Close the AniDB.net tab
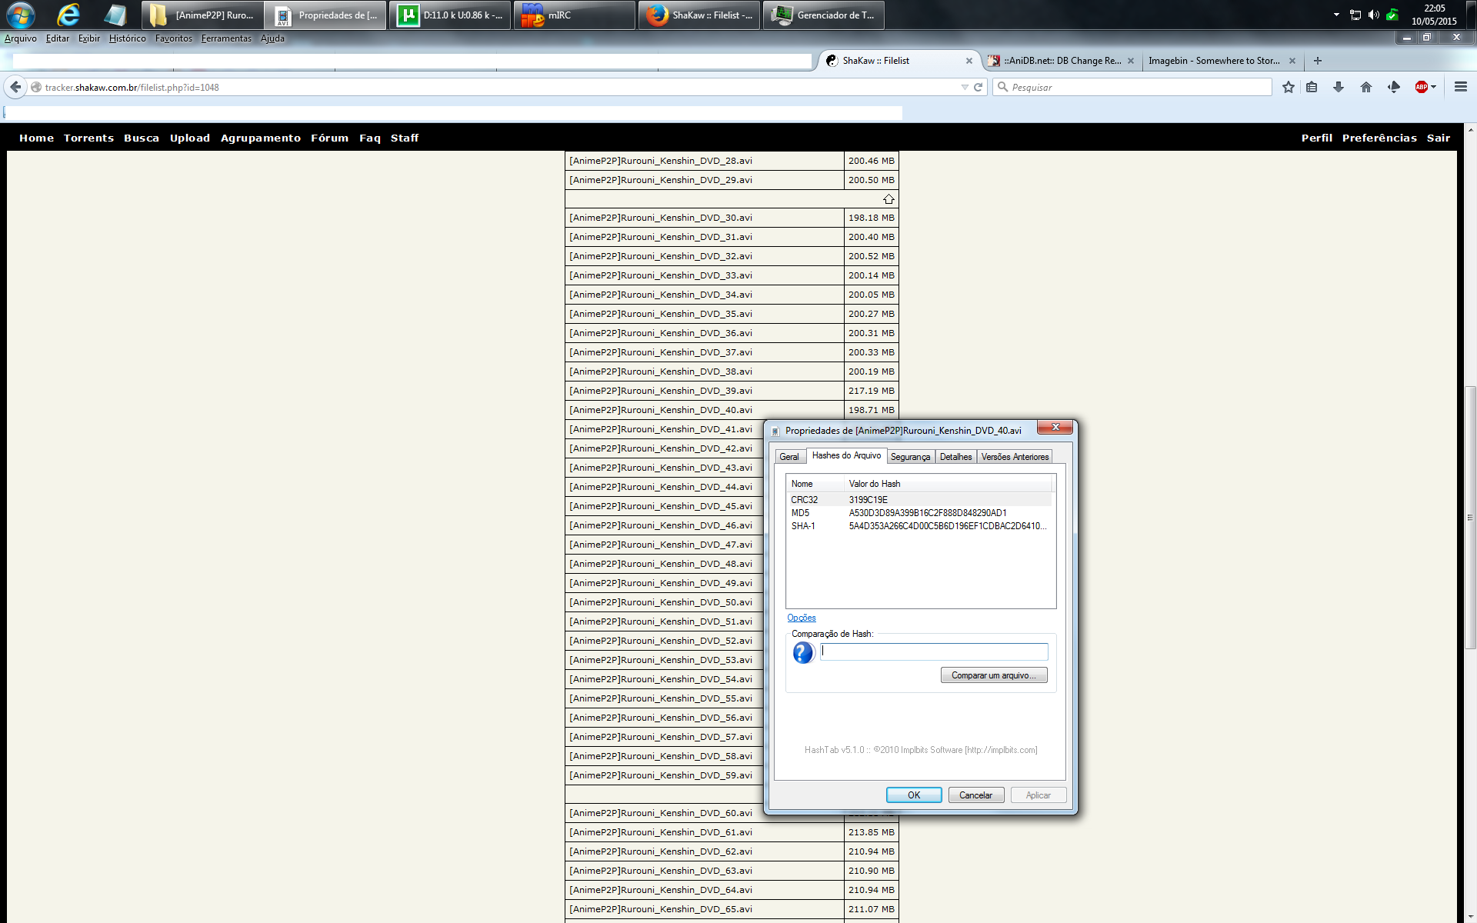1477x923 pixels. pos(1131,61)
